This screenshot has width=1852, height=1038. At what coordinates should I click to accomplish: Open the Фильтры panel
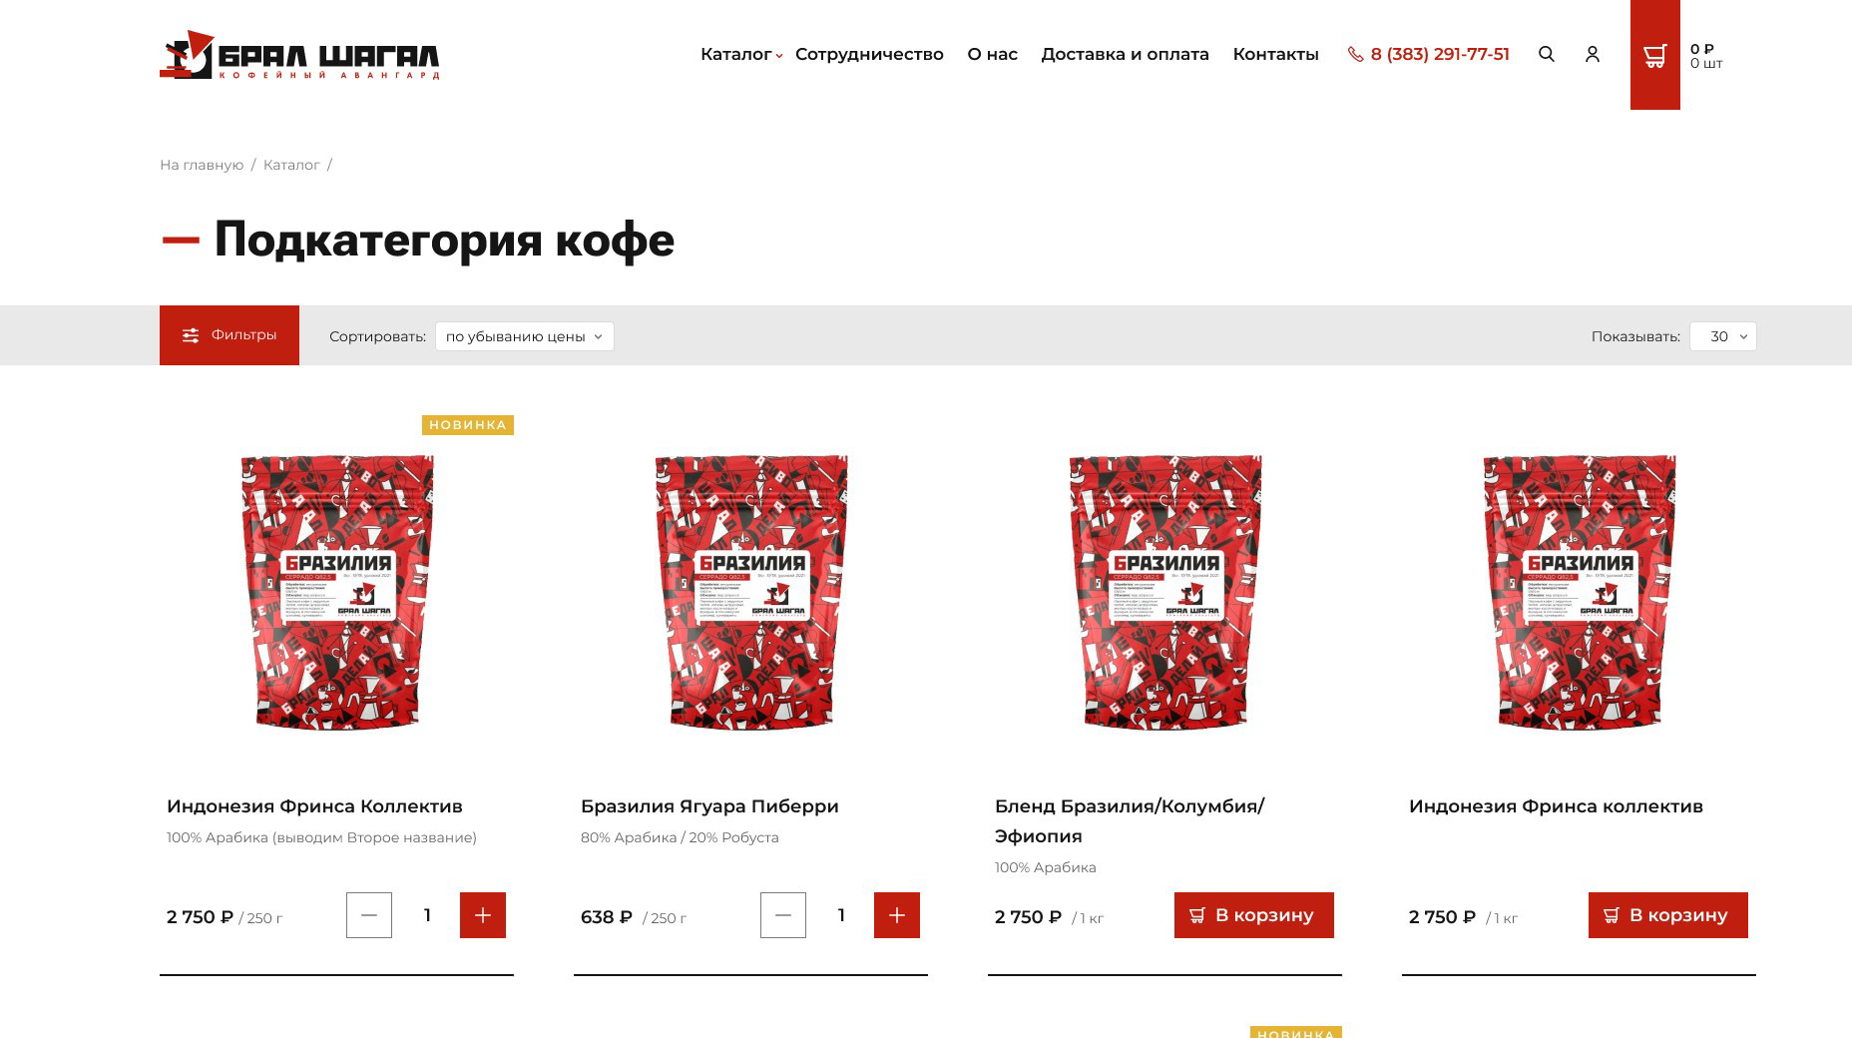[x=230, y=335]
